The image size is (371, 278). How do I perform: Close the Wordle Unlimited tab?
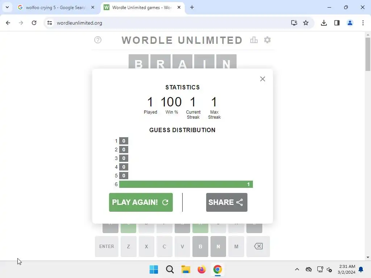pyautogui.click(x=179, y=8)
